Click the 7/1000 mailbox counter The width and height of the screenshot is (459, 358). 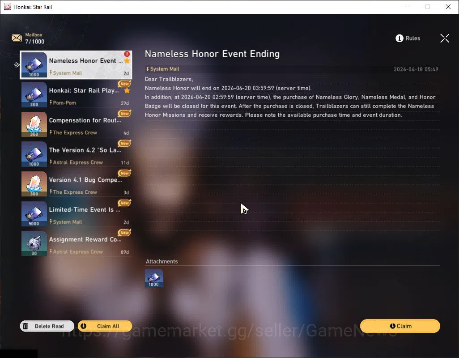(x=34, y=42)
